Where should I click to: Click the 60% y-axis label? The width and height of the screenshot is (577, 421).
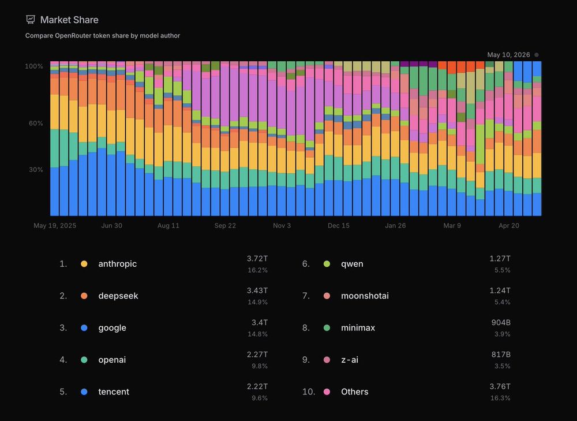click(36, 124)
